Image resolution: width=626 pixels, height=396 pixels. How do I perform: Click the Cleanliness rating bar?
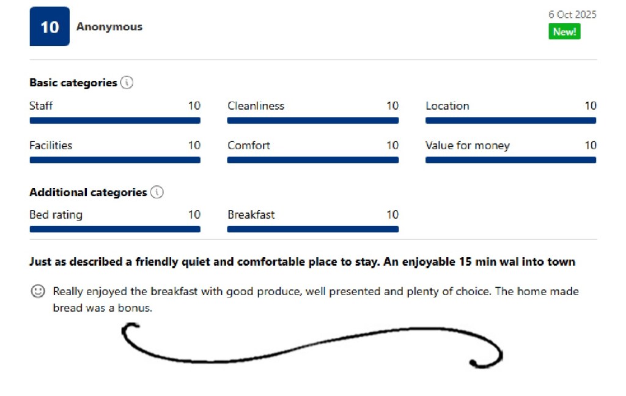pos(313,121)
